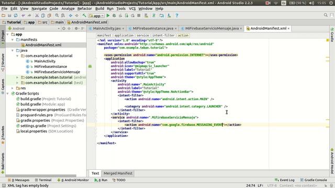The image size is (335, 188).
Task: Click the Search Everywhere magnifier icon
Action: coord(326,15)
